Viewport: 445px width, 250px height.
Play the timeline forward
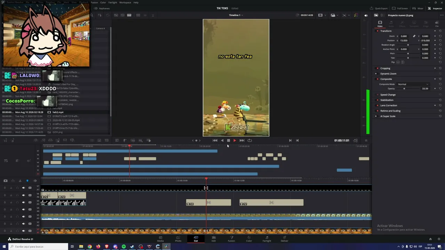pos(235,141)
